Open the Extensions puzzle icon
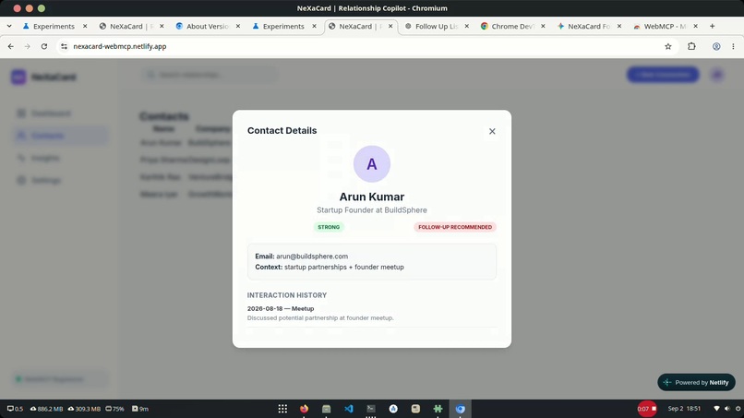Viewport: 744px width, 418px height. [x=691, y=46]
